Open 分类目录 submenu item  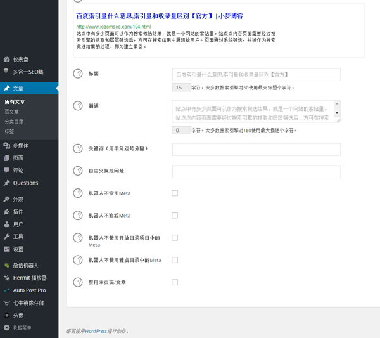[x=14, y=122]
